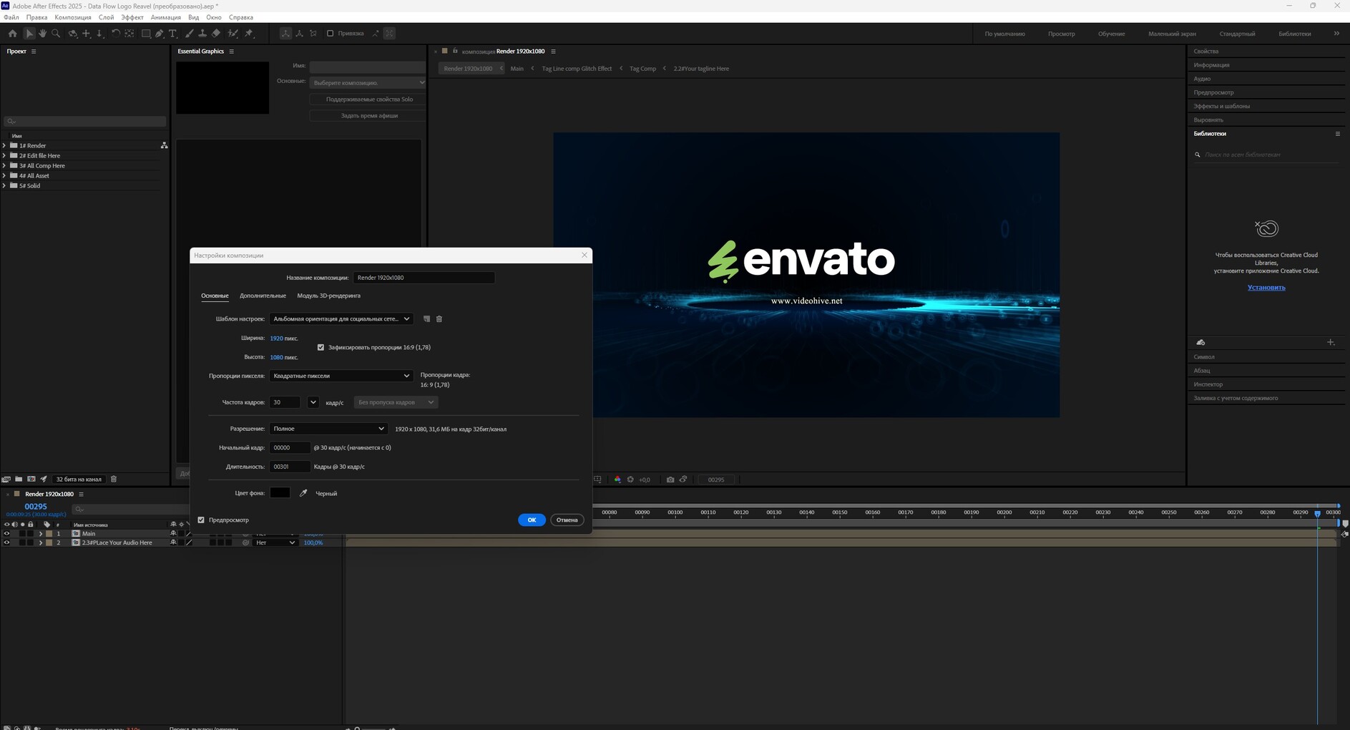The height and width of the screenshot is (730, 1350).
Task: Expand workspace overflow chevrons
Action: [x=1336, y=34]
